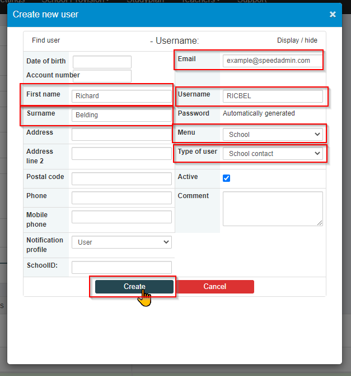Click the Account number field
Image resolution: width=351 pixels, height=376 pixels.
coord(102,76)
